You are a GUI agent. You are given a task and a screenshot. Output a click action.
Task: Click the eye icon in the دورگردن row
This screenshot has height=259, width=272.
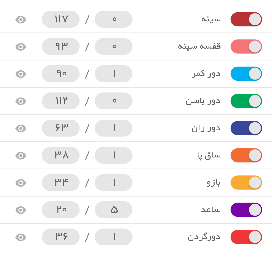pos(21,237)
